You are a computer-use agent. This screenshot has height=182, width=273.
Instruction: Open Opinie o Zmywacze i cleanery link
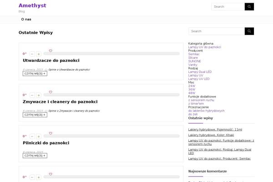coord(74,111)
